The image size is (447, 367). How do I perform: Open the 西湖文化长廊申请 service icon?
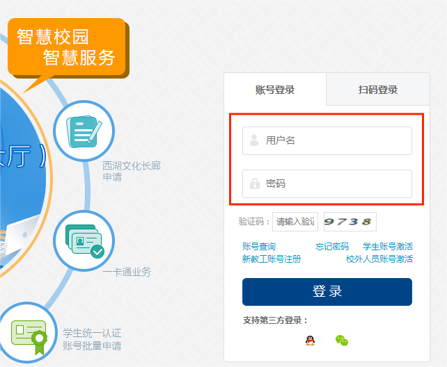tap(84, 131)
